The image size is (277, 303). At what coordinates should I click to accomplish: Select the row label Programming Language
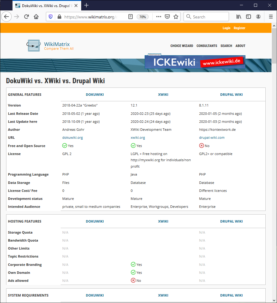[28, 174]
